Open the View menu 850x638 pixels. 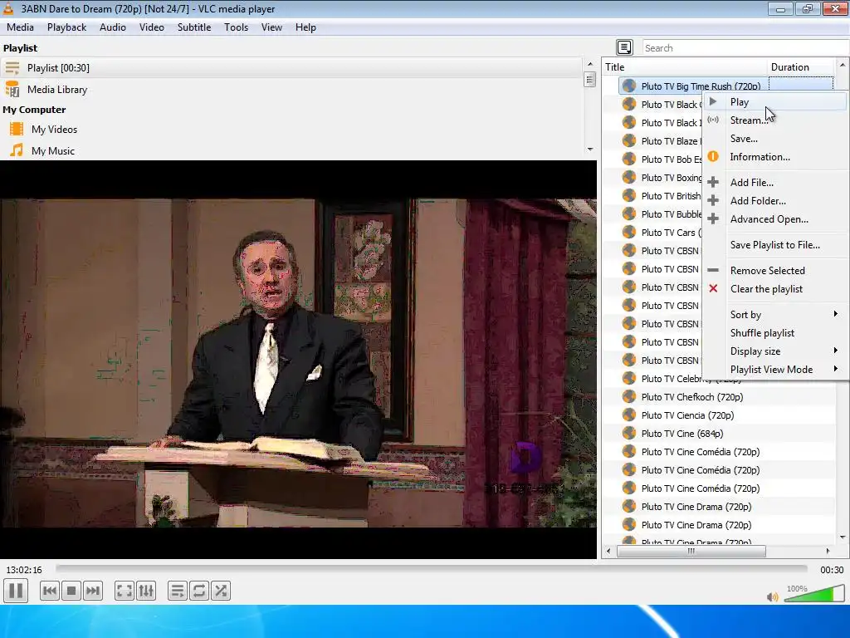pyautogui.click(x=271, y=27)
